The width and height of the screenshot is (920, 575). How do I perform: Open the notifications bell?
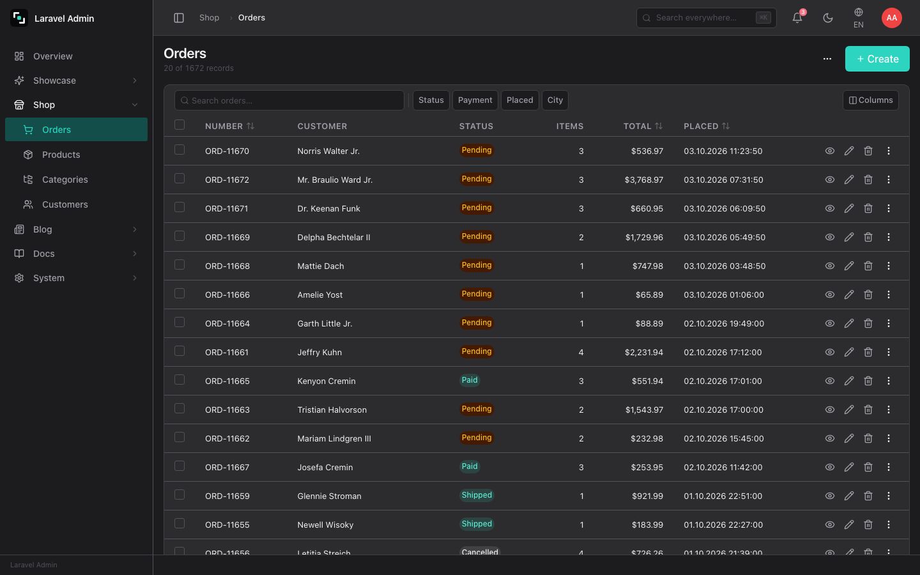pyautogui.click(x=797, y=18)
